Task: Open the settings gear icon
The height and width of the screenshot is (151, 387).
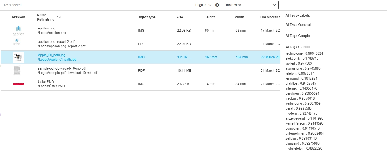Action: click(x=217, y=5)
